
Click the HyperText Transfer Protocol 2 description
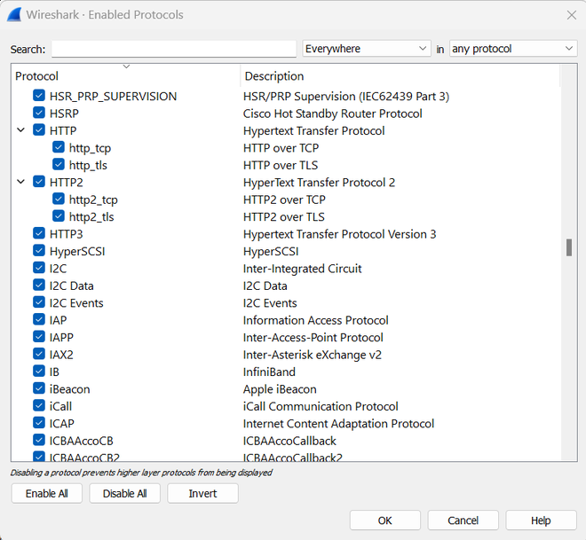click(319, 183)
